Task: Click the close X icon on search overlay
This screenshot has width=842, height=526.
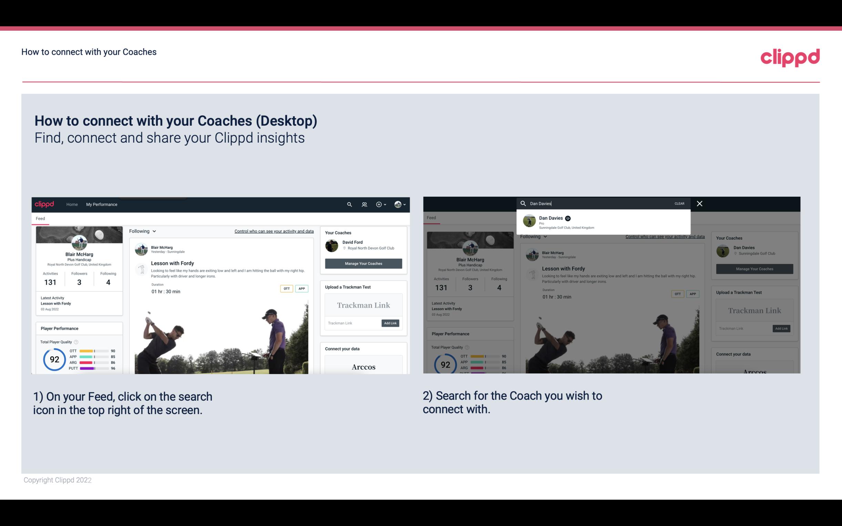Action: pyautogui.click(x=700, y=204)
